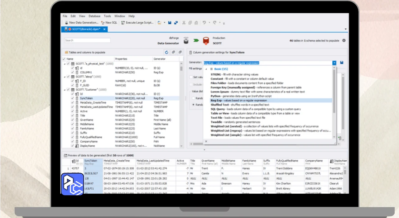Viewport: 399px width, 218px height.
Task: Open settings via gear icon near tables count
Action: pos(344,40)
